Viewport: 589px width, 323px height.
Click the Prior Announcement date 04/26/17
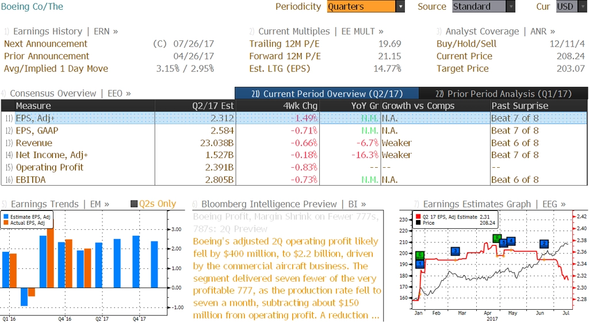193,56
